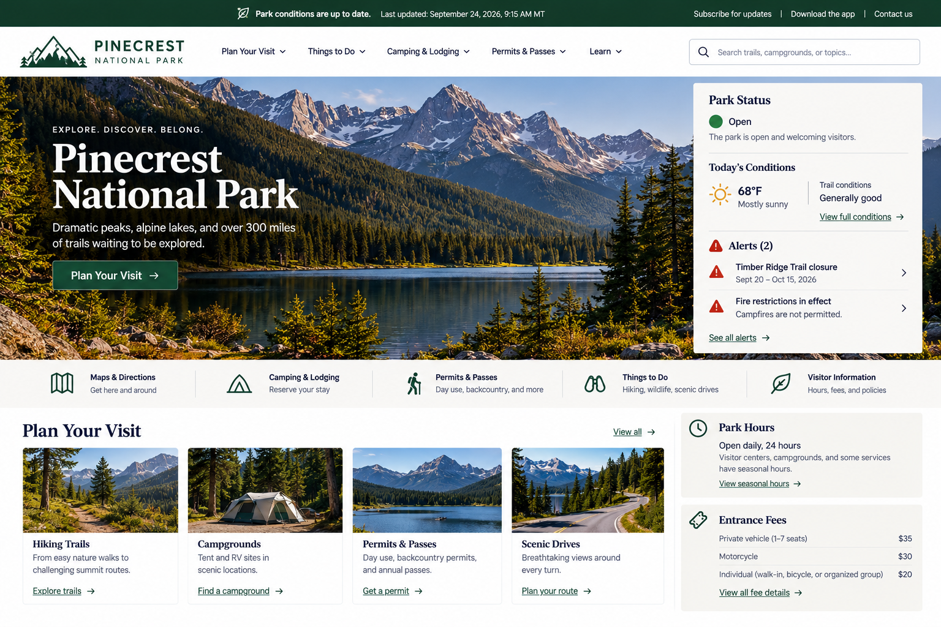Open the Permits & Passes lake card image

pos(427,490)
